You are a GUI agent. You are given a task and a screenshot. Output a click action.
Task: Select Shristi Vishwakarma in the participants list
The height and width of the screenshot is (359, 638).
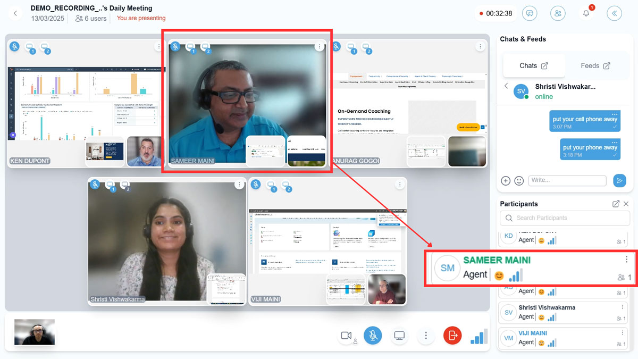pos(547,307)
